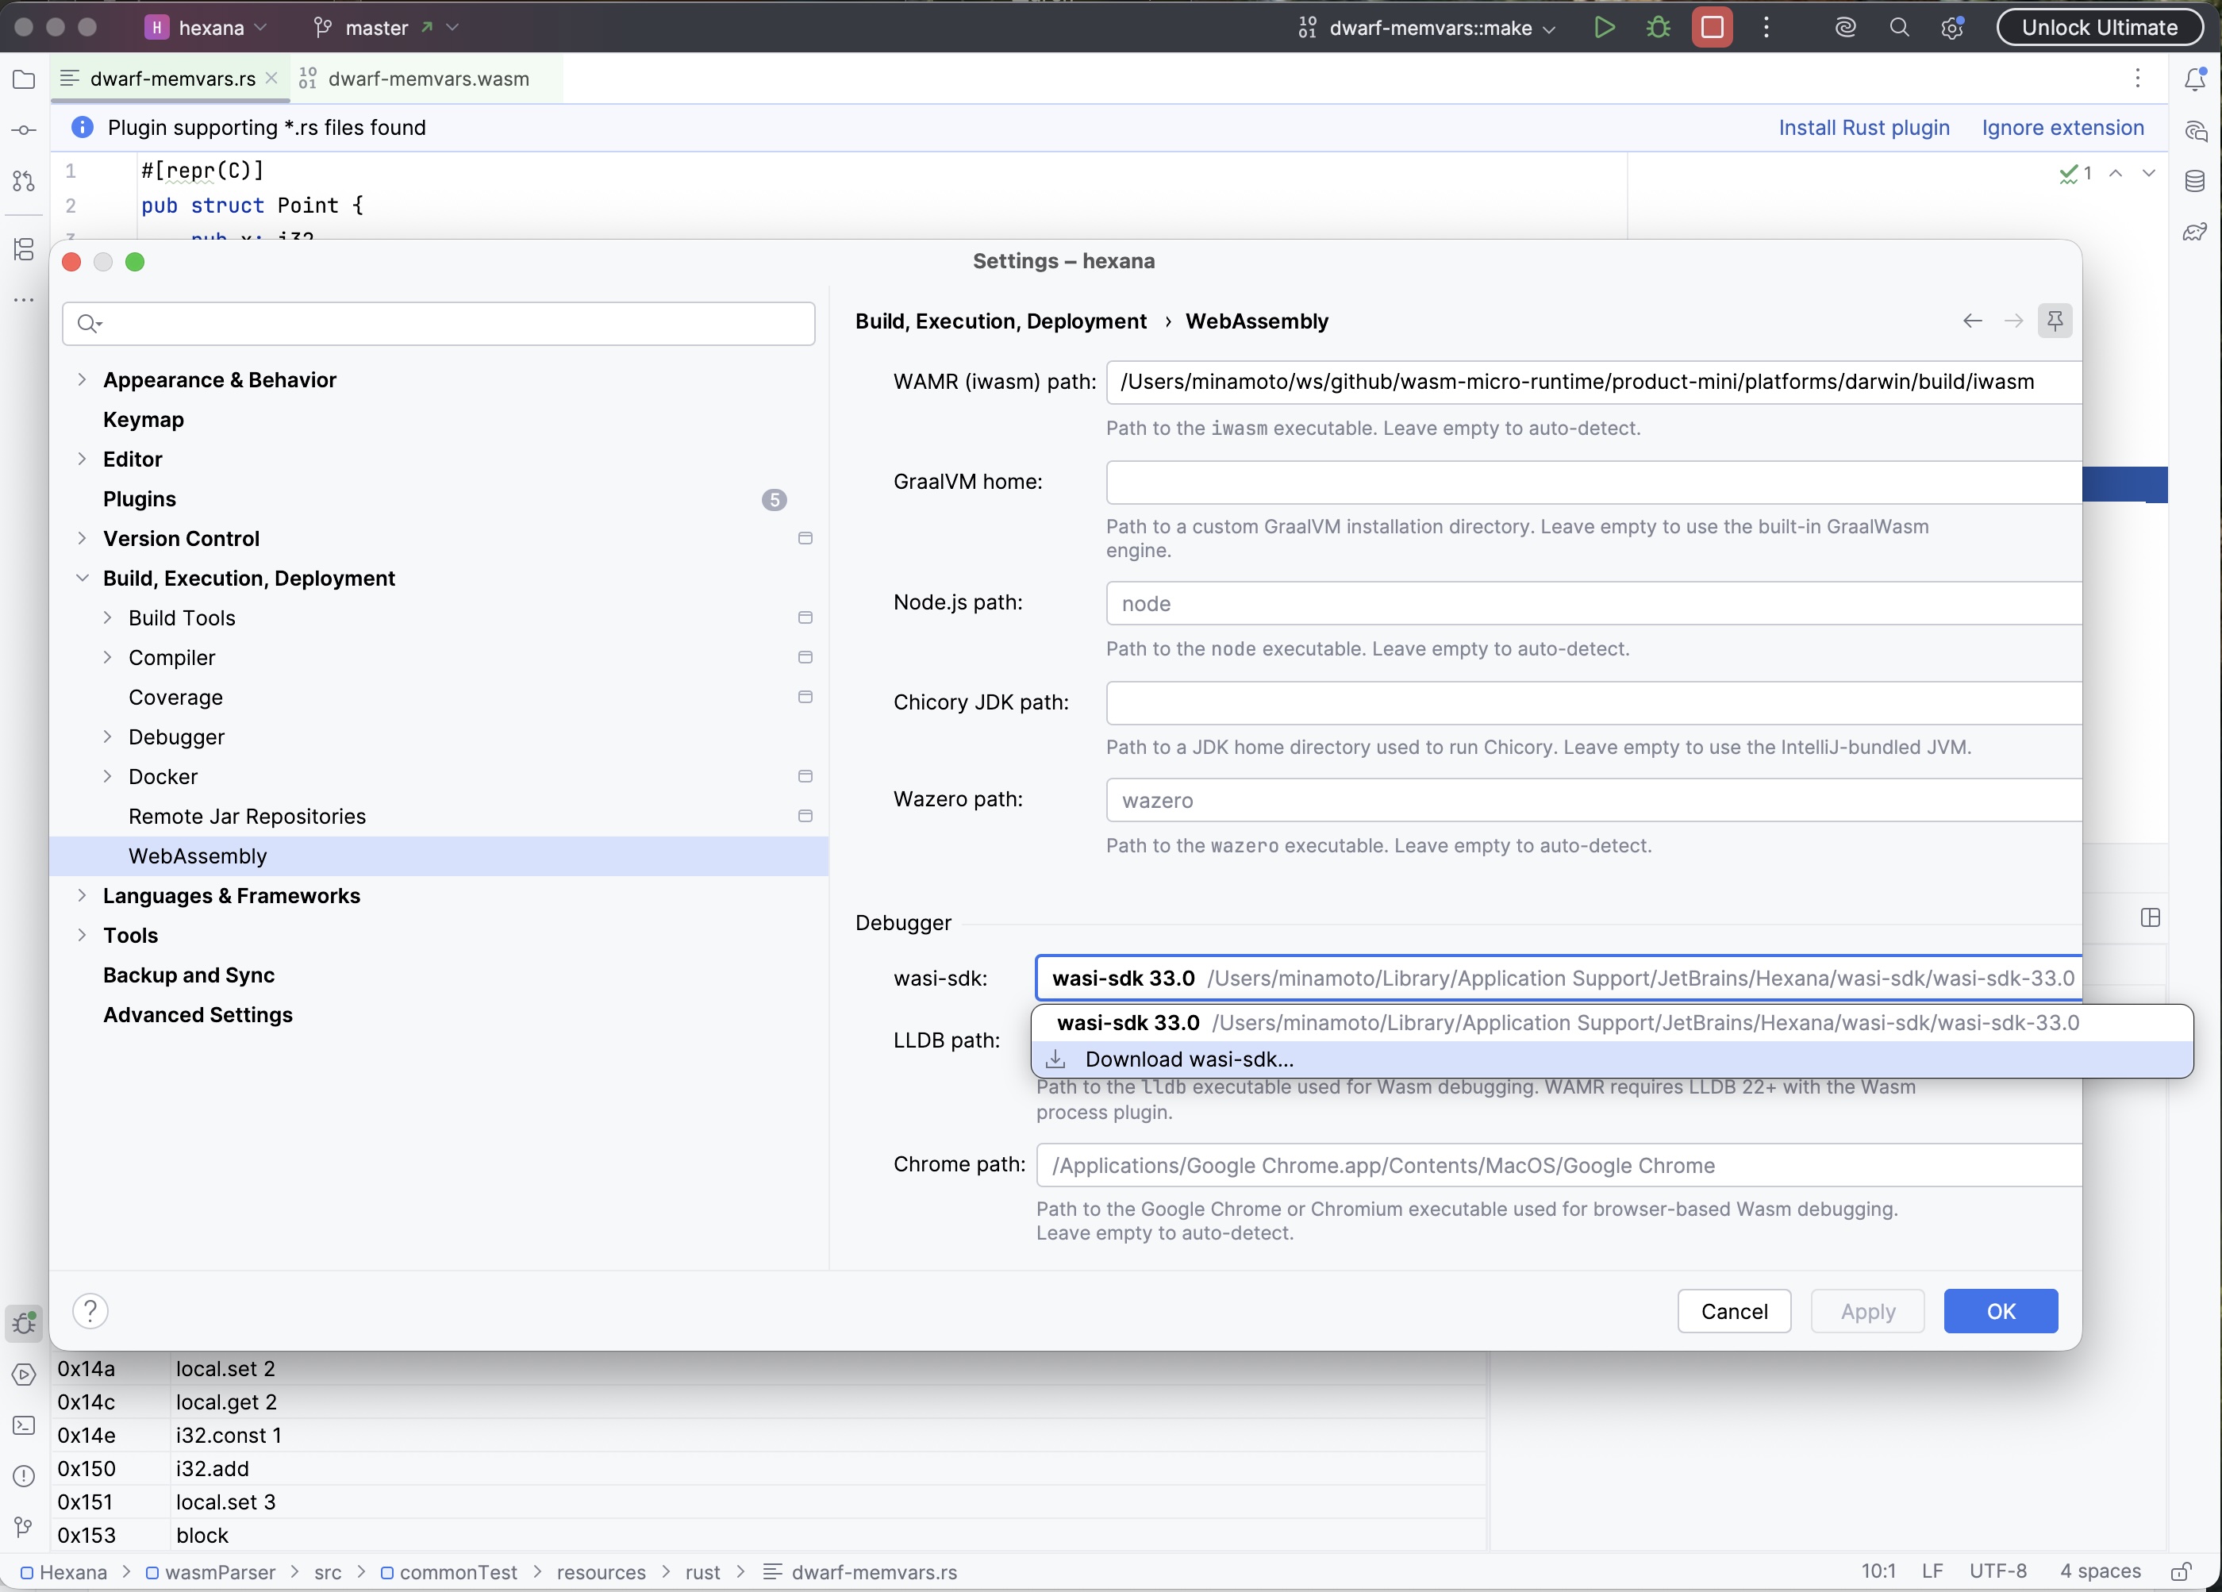
Task: Click the Chicory JDK path field
Action: point(1593,702)
